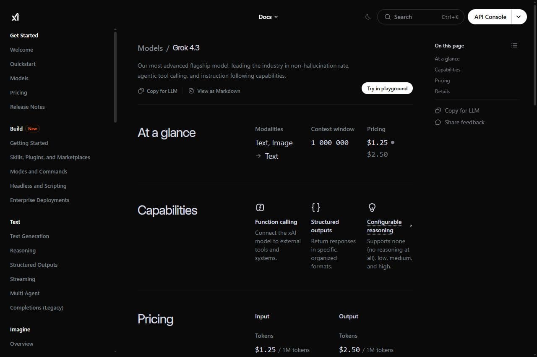Click the xAI logo icon
The height and width of the screenshot is (357, 537).
click(x=15, y=17)
